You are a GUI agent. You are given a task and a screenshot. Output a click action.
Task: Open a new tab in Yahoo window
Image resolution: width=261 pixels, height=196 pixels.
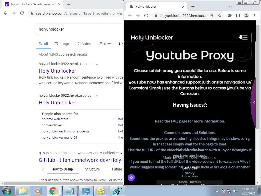click(x=69, y=4)
